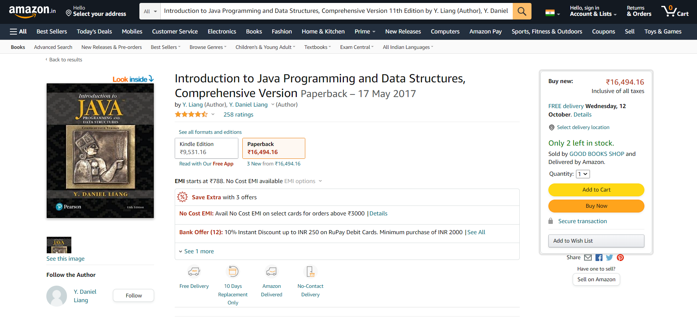
Task: Click the Look inside arrow label
Action: coord(133,79)
